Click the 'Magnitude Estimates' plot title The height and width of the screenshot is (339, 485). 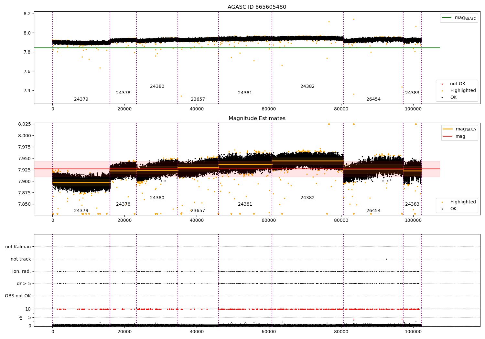point(257,118)
